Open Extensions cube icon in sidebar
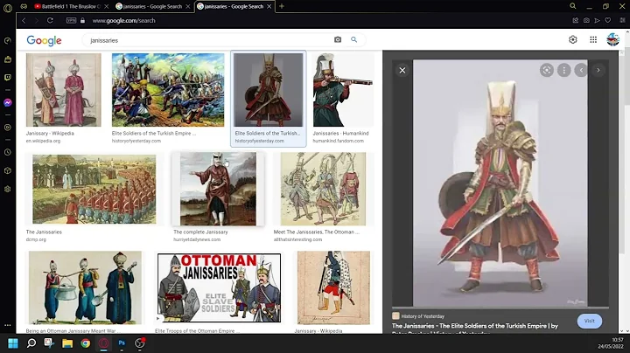 tap(8, 170)
